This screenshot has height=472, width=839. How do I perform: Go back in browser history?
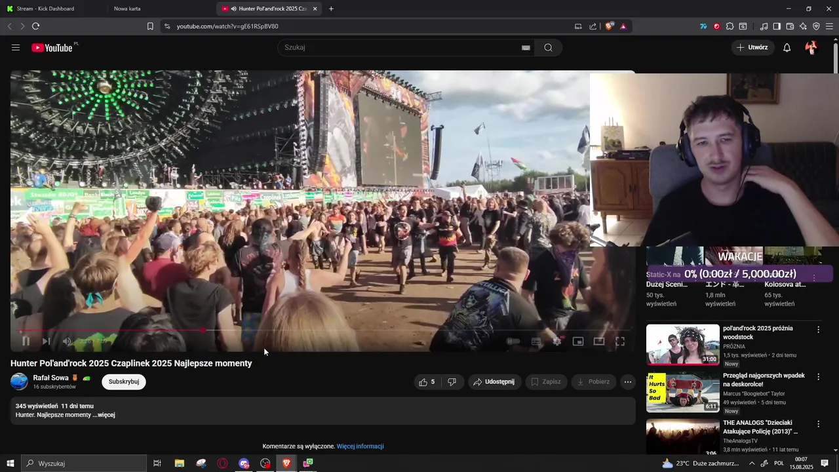9,26
